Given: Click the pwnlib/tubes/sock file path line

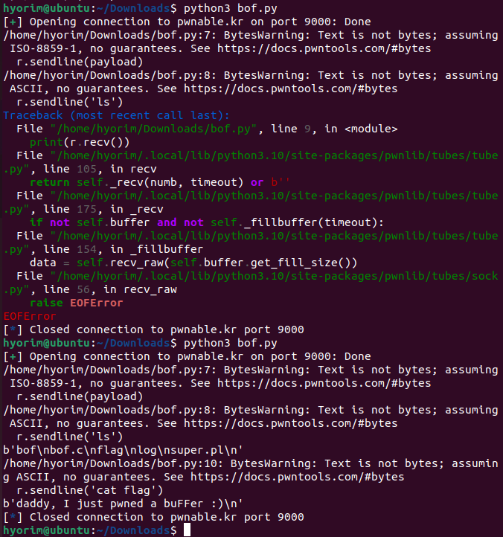Looking at the screenshot, I should pos(257,276).
